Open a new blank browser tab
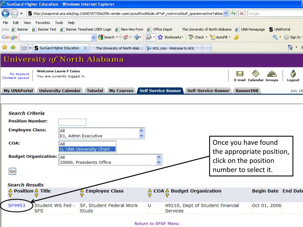 207,48
